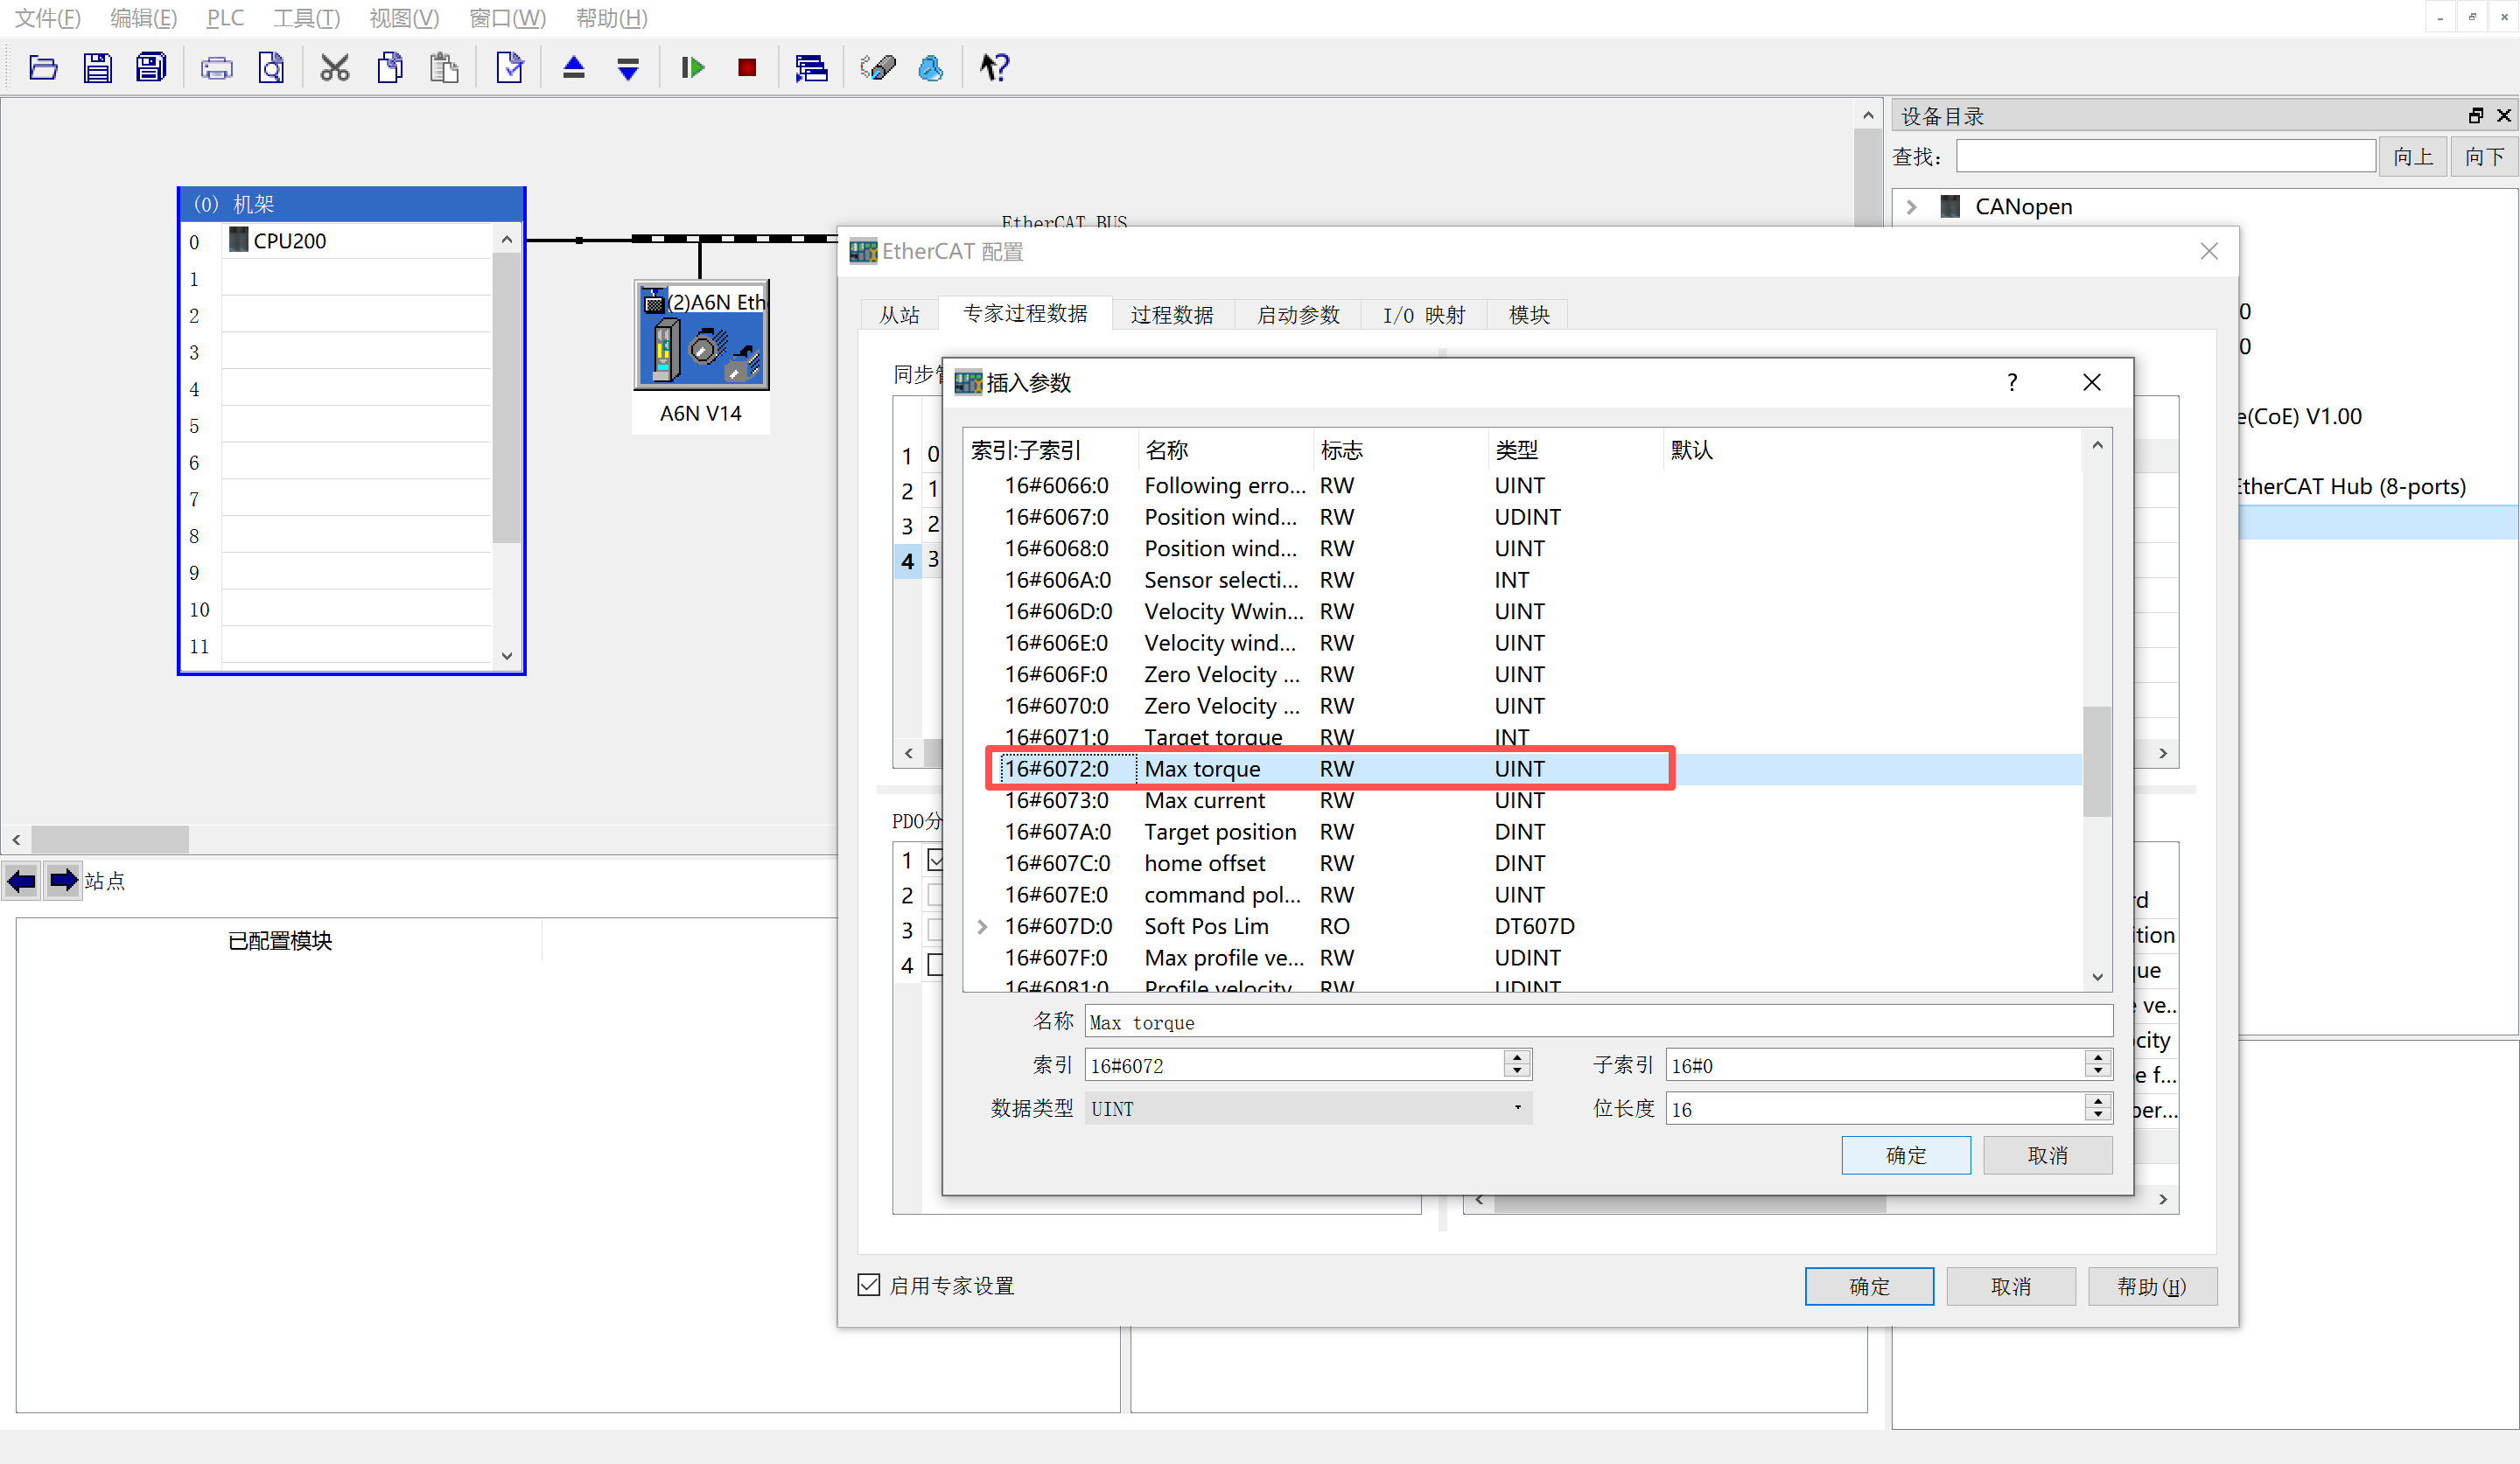This screenshot has width=2520, height=1464.
Task: Select CPU200 in rack slot 0
Action: click(x=357, y=241)
